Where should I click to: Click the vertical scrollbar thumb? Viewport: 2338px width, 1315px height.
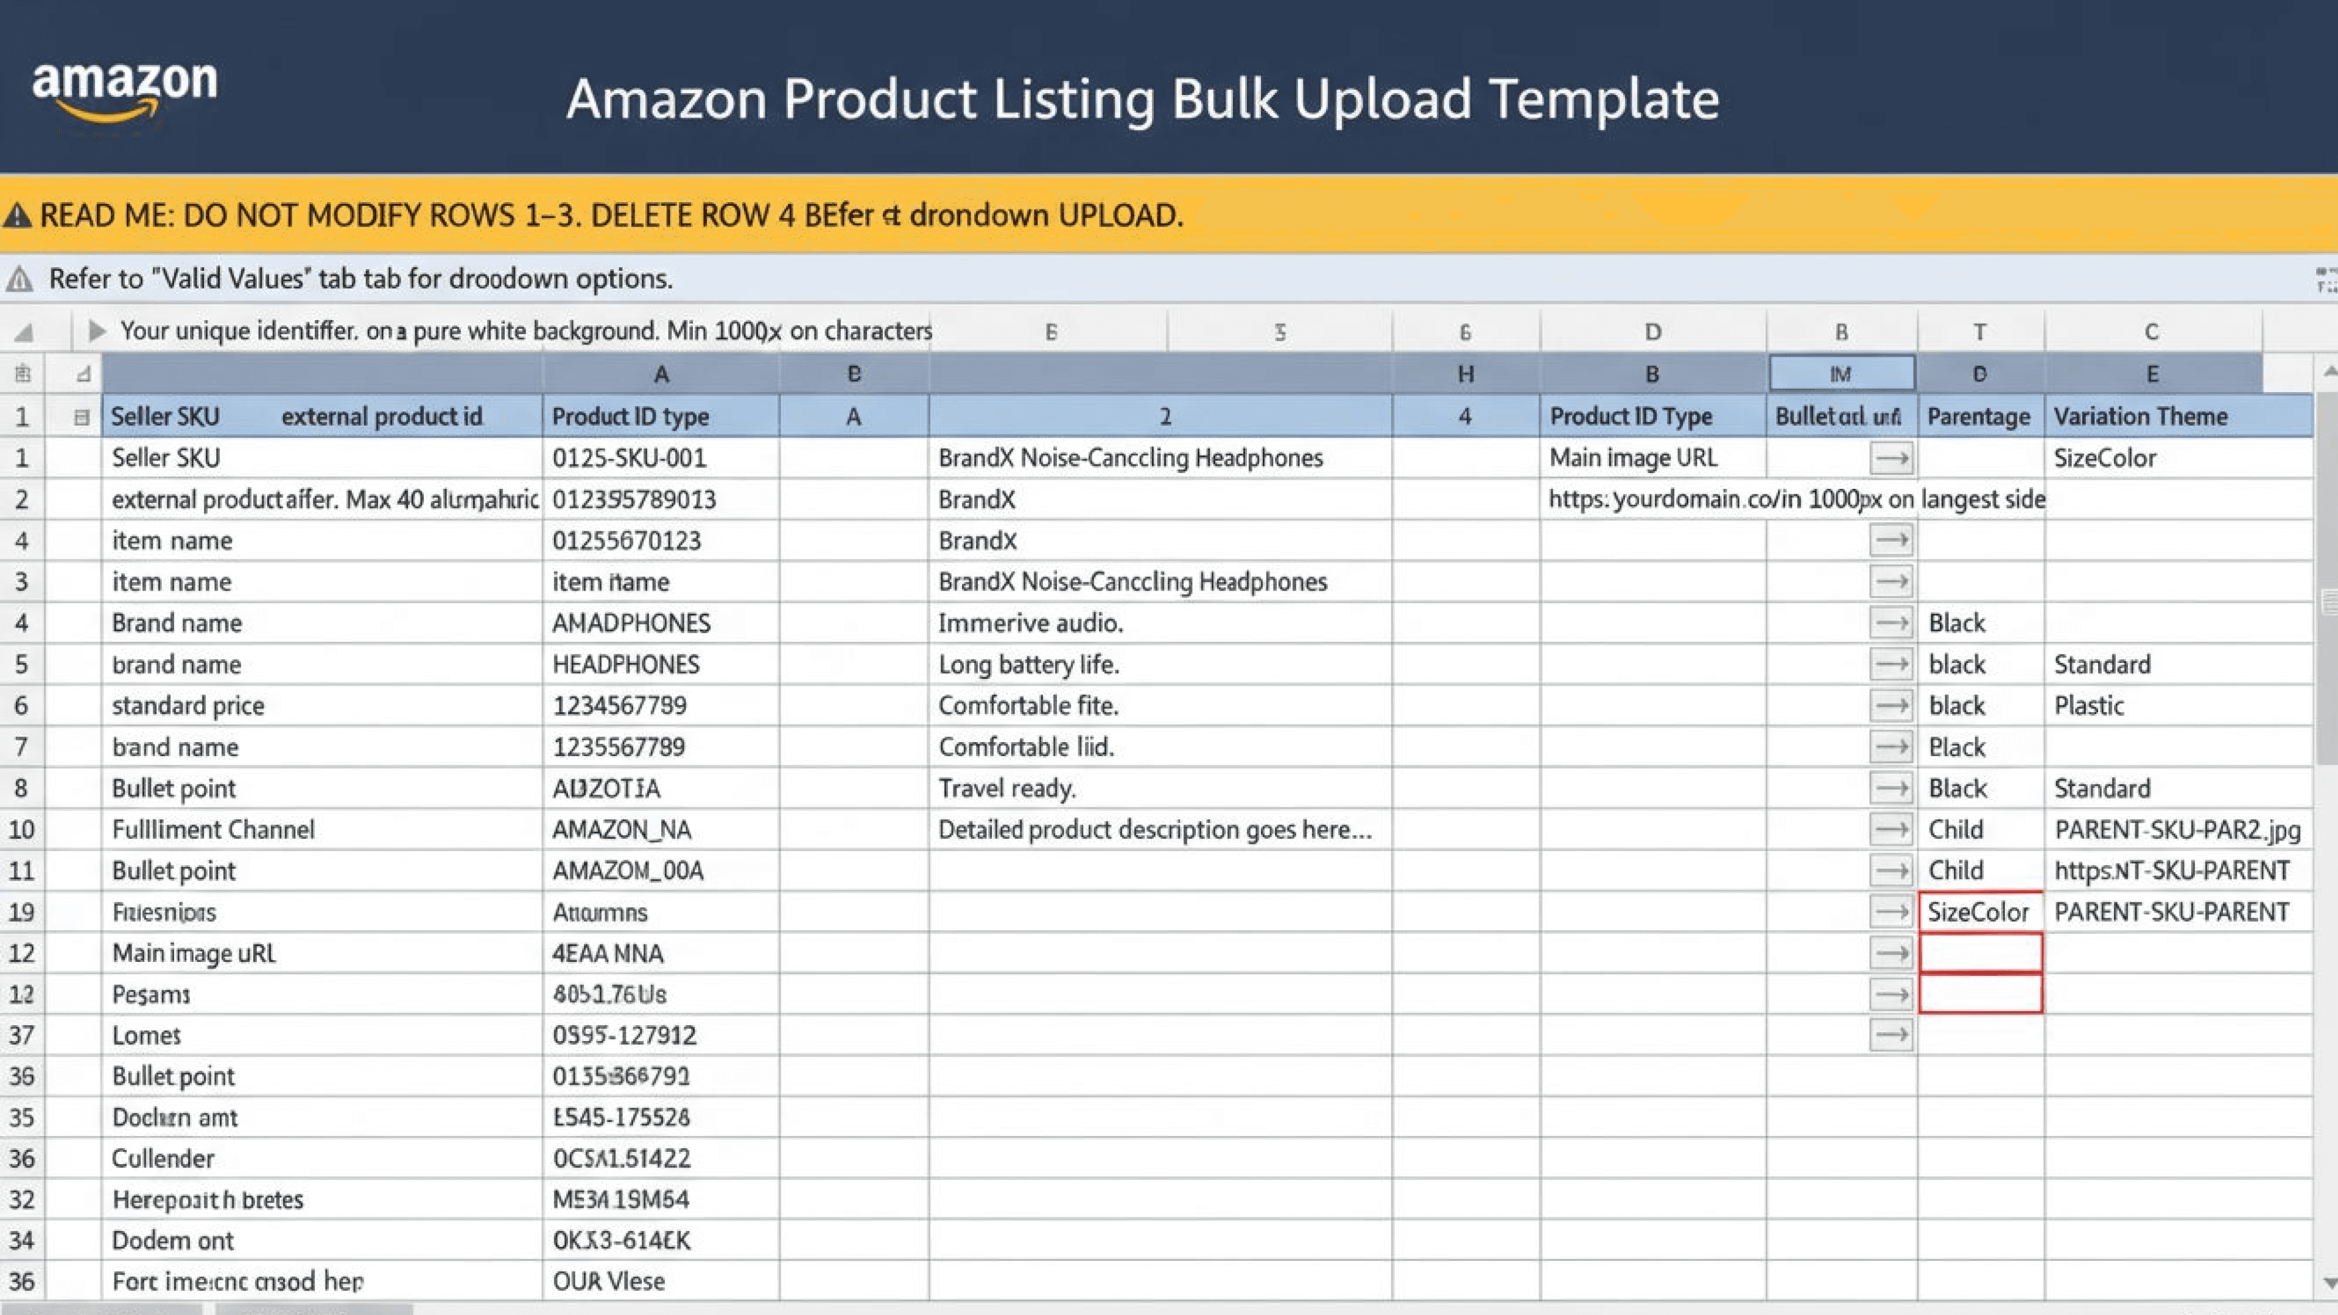pos(2327,581)
